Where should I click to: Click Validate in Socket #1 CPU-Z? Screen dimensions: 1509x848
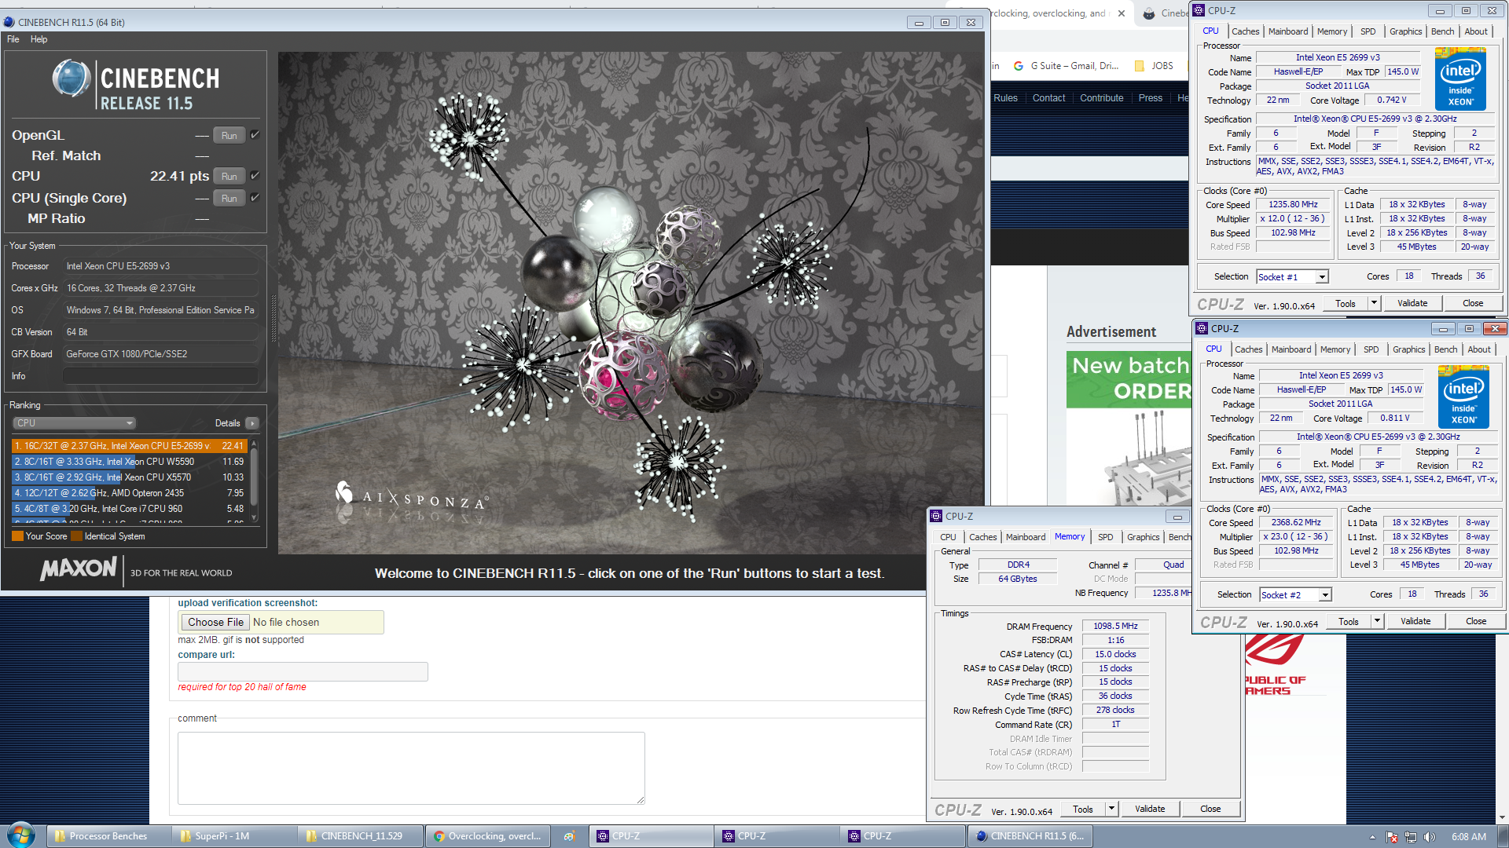coord(1412,303)
